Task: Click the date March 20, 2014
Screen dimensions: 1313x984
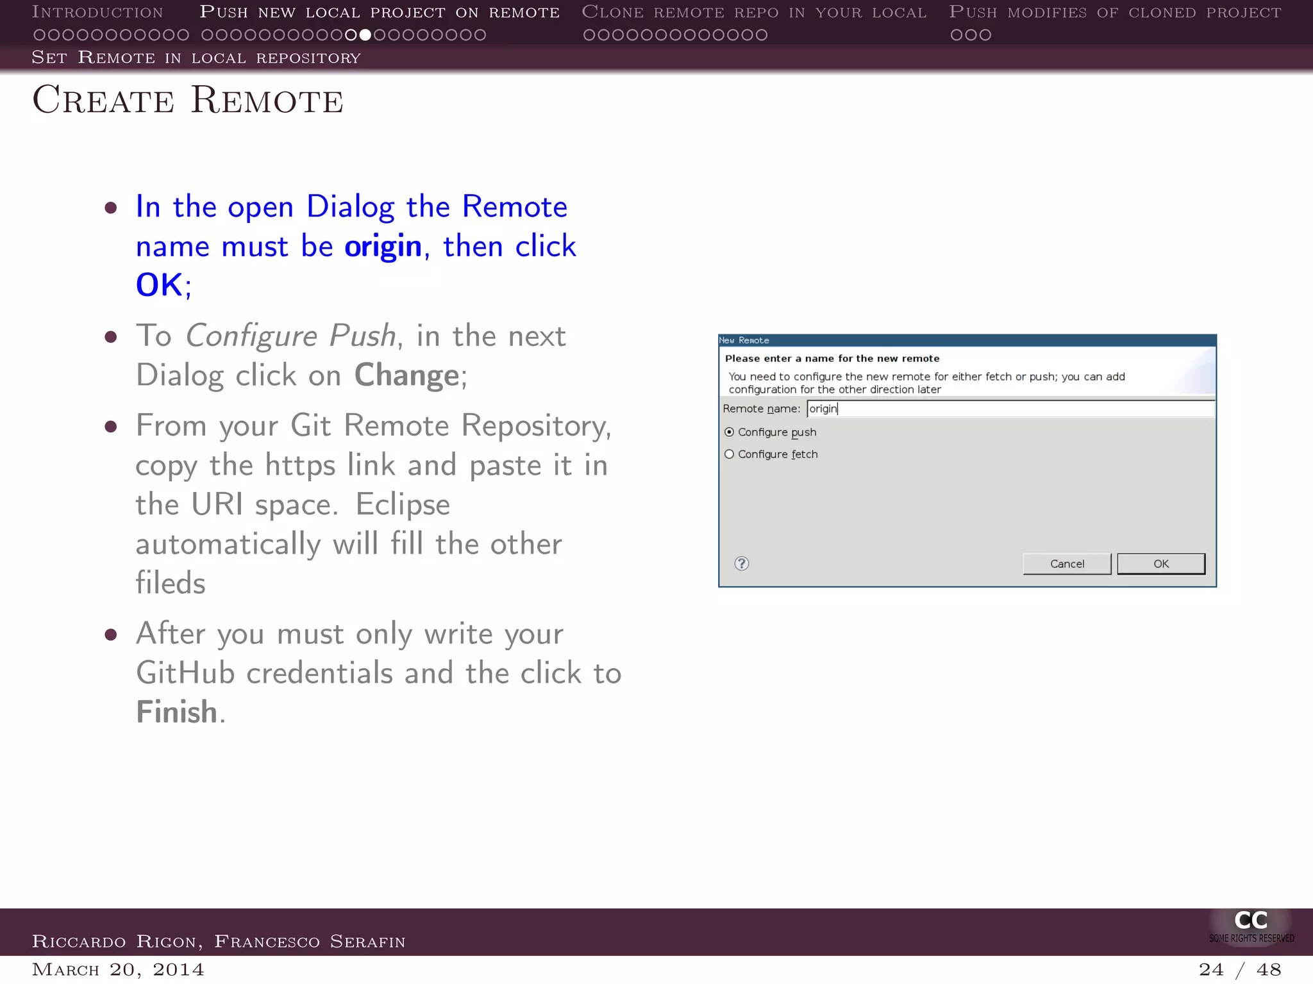Action: pos(118,970)
